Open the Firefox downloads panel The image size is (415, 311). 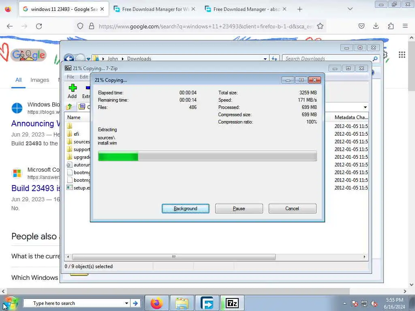[376, 26]
